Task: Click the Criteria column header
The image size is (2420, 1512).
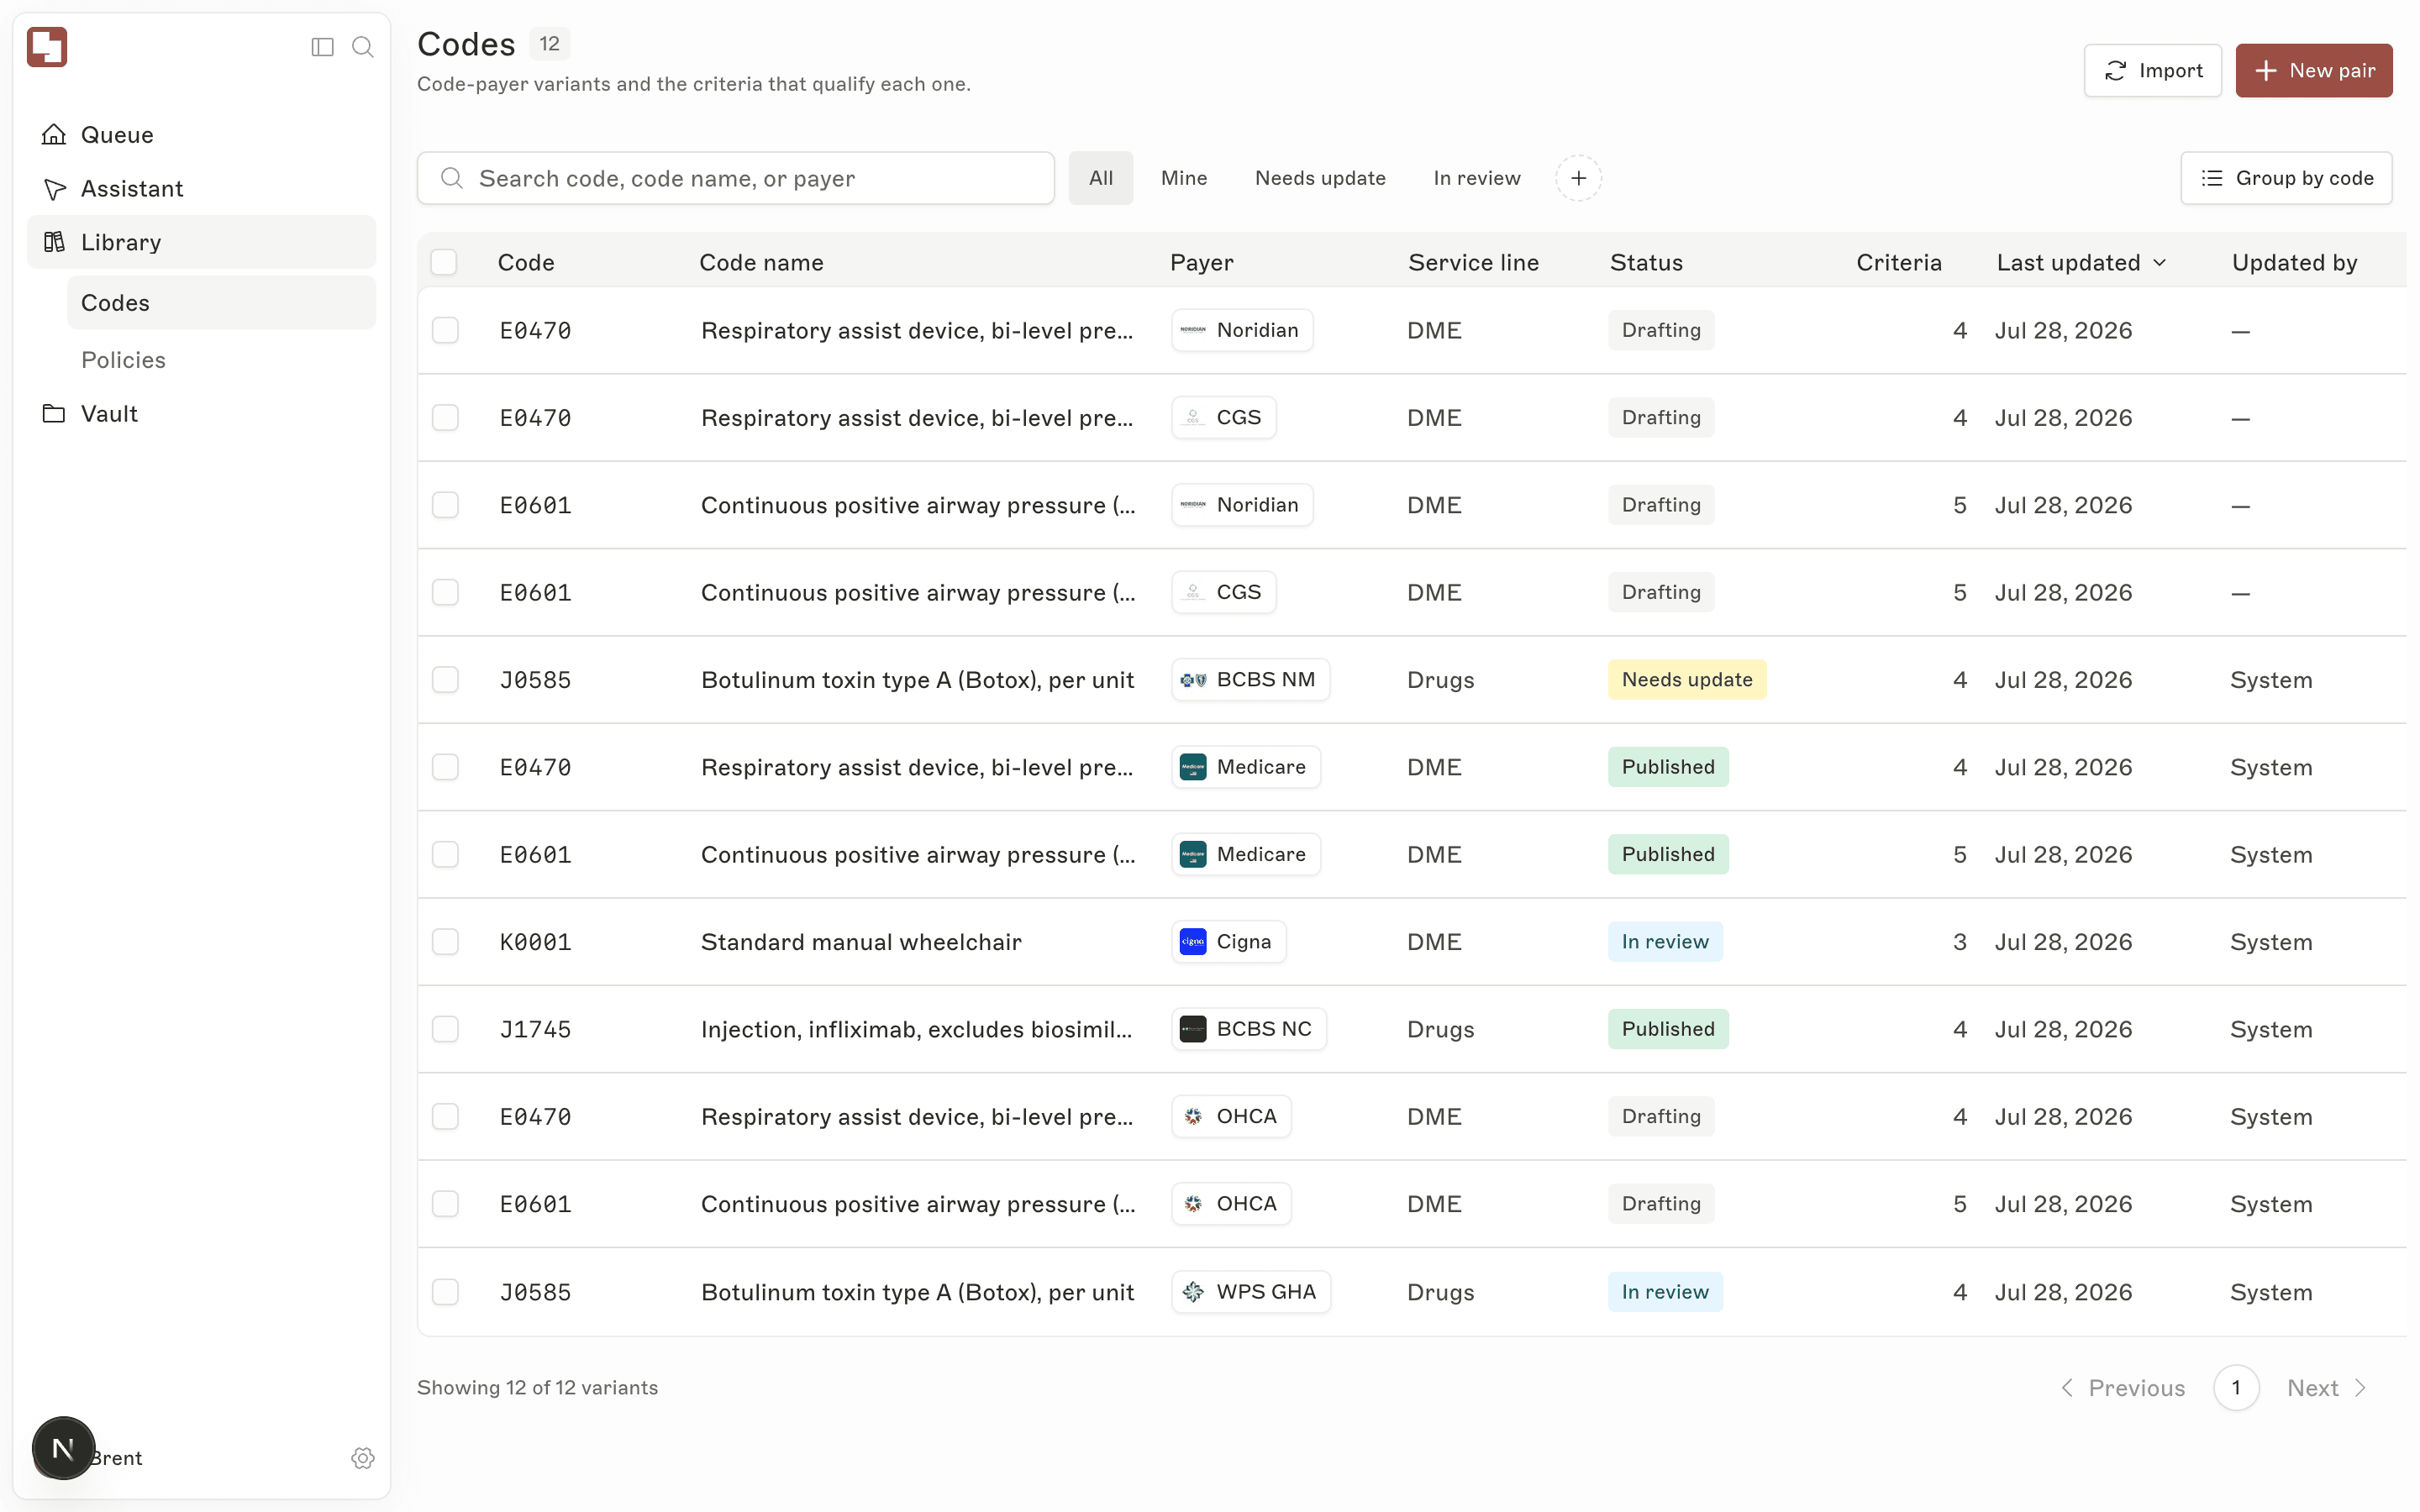Action: [1899, 262]
